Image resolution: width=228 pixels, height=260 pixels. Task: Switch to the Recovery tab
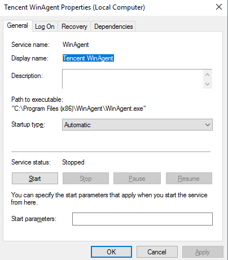74,27
